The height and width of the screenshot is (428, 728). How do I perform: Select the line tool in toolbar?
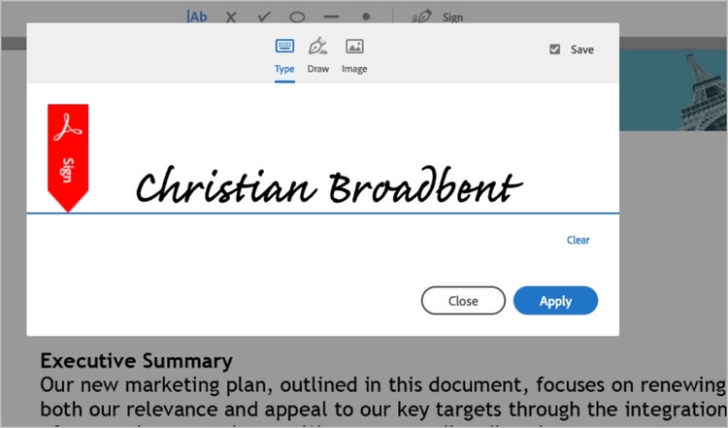(332, 16)
